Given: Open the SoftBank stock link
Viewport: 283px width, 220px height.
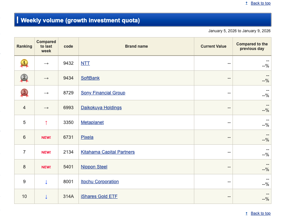Looking at the screenshot, I should (x=90, y=78).
